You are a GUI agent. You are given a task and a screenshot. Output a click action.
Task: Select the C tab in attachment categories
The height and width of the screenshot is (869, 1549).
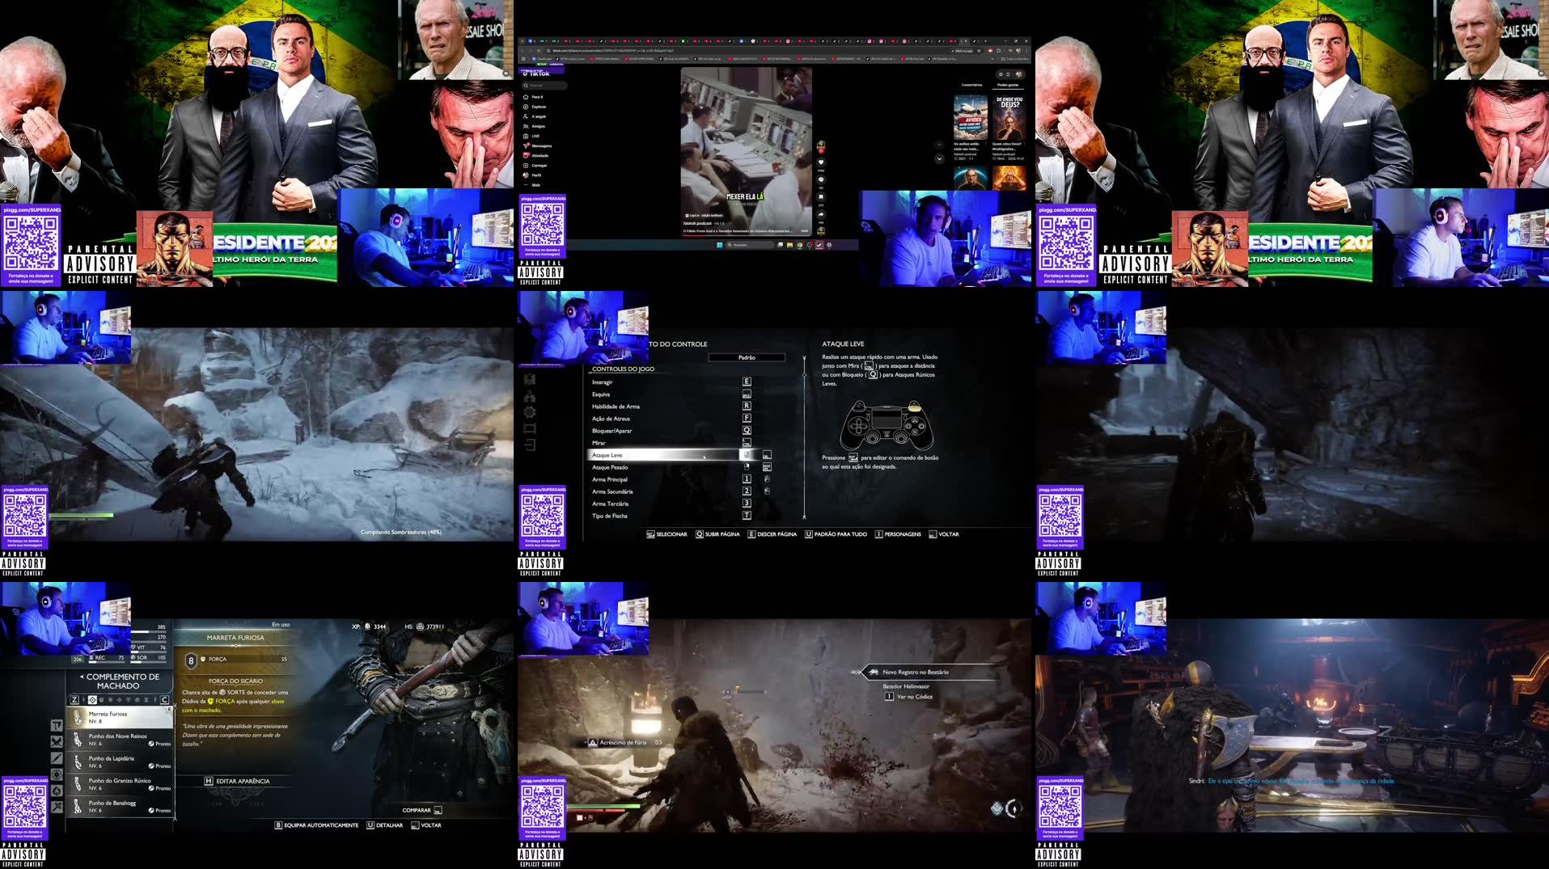coord(164,701)
